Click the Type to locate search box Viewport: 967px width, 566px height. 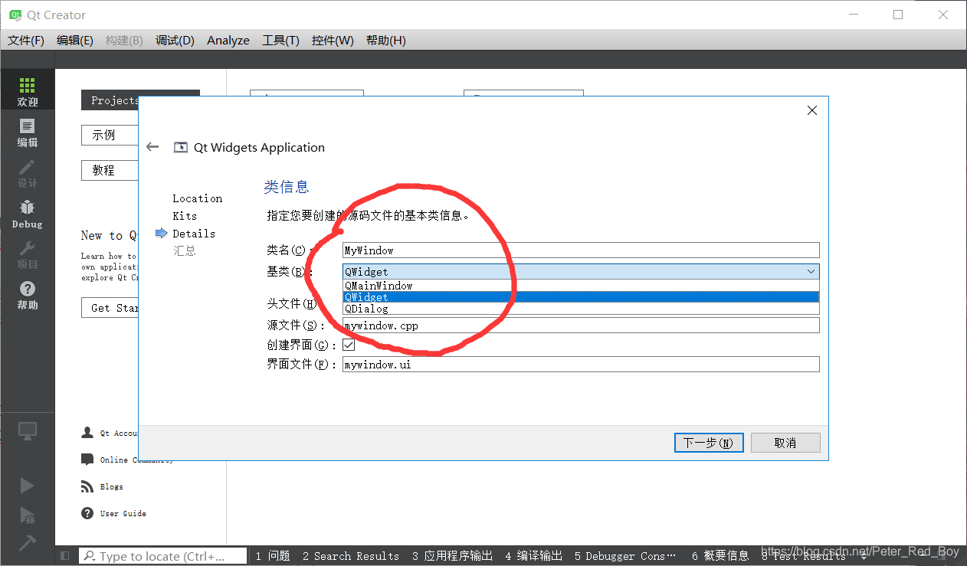[x=164, y=556]
